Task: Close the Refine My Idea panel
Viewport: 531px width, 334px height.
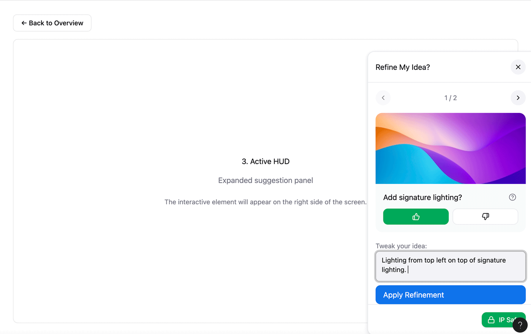Action: click(x=518, y=67)
